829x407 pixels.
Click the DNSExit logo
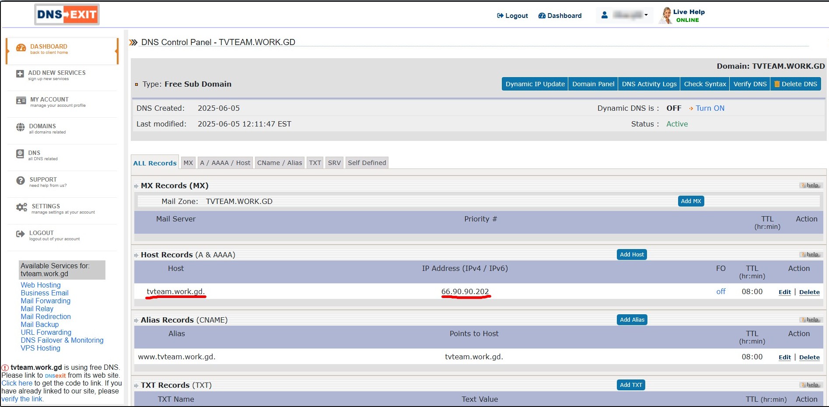[x=67, y=14]
